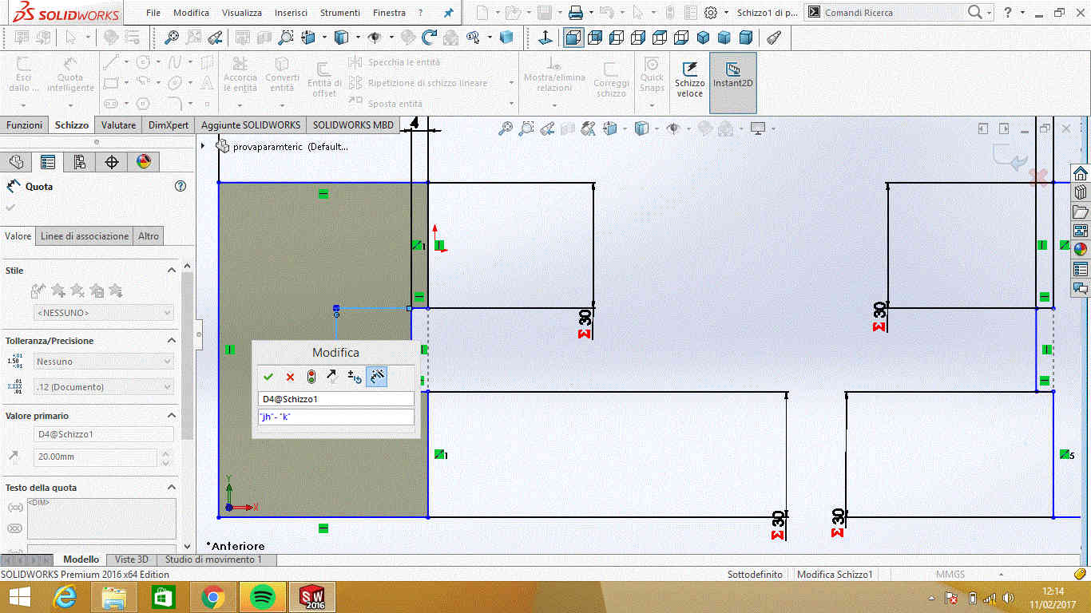This screenshot has width=1091, height=613.
Task: Switch to Studio di movimento 1 tab
Action: point(213,560)
